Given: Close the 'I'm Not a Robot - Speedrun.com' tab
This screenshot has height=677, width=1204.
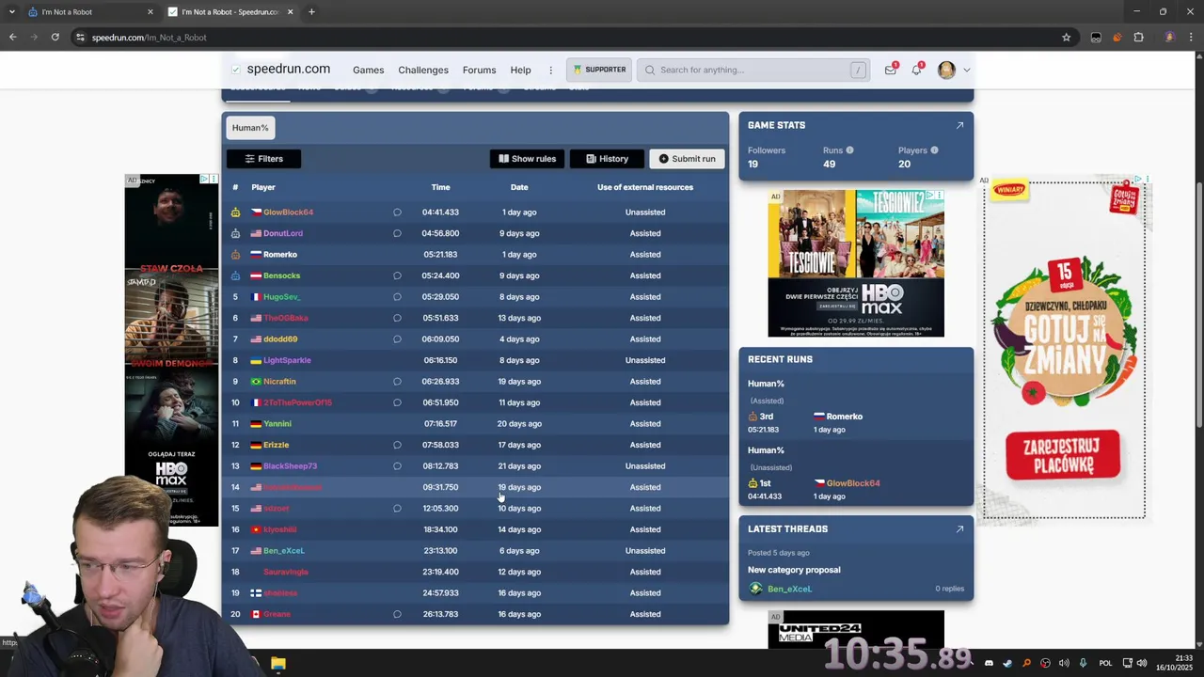Looking at the screenshot, I should (x=291, y=12).
